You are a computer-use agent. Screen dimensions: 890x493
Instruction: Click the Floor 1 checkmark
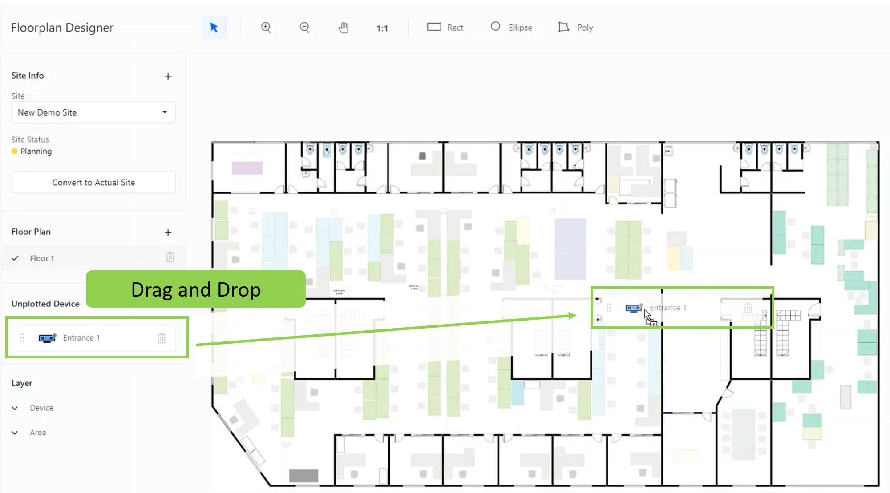click(x=15, y=258)
